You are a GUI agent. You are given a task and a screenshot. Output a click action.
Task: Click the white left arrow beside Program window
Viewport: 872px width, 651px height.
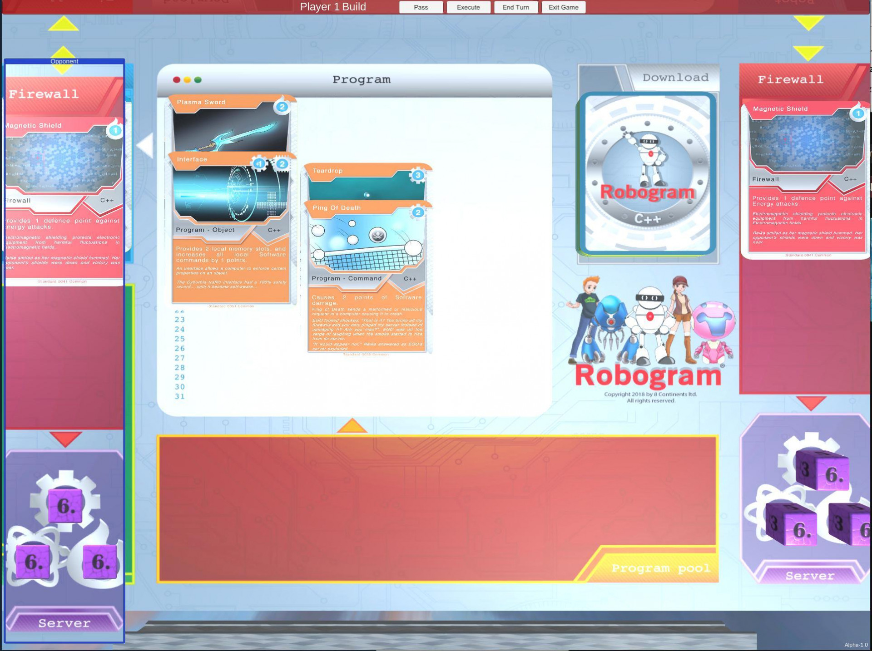(145, 146)
